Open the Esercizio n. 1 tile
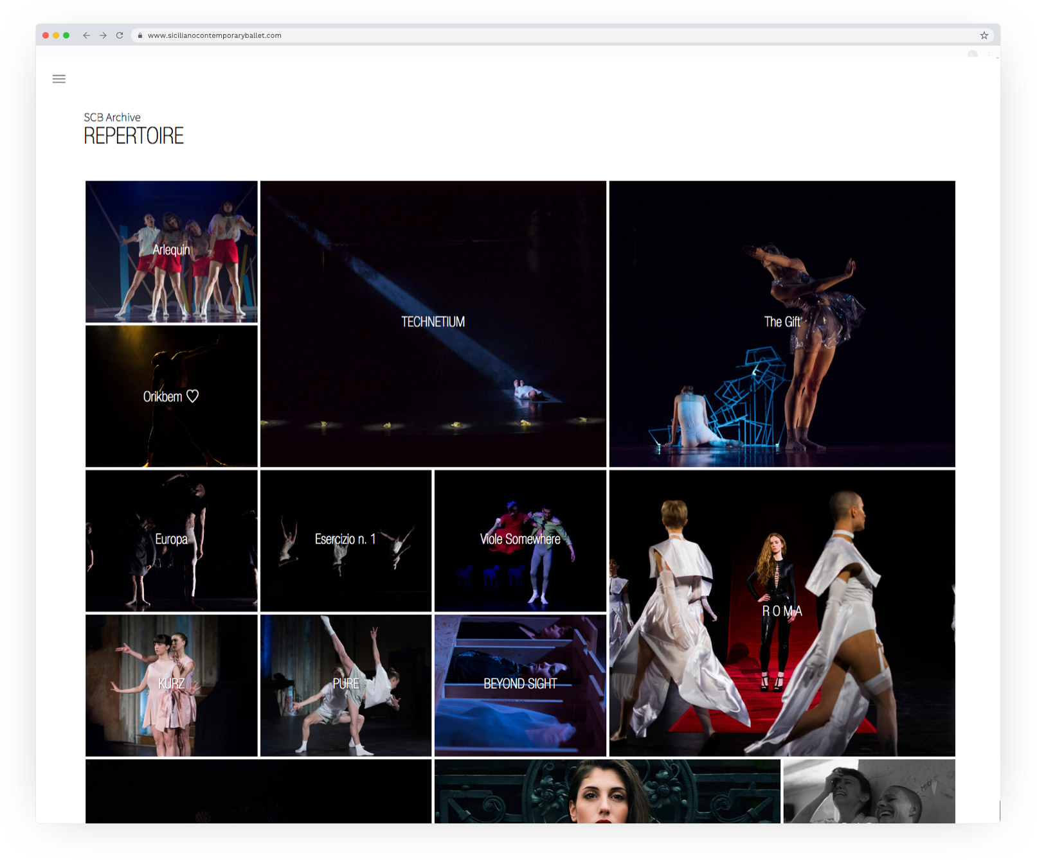Image resolution: width=1037 pixels, height=860 pixels. [x=346, y=541]
